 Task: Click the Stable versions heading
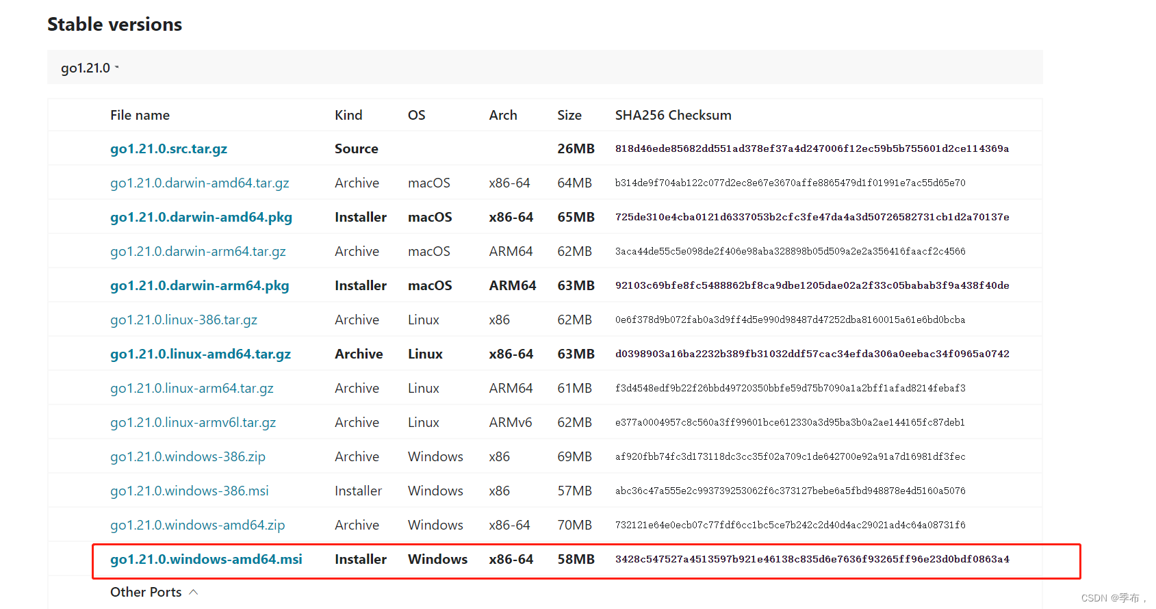[x=114, y=25]
